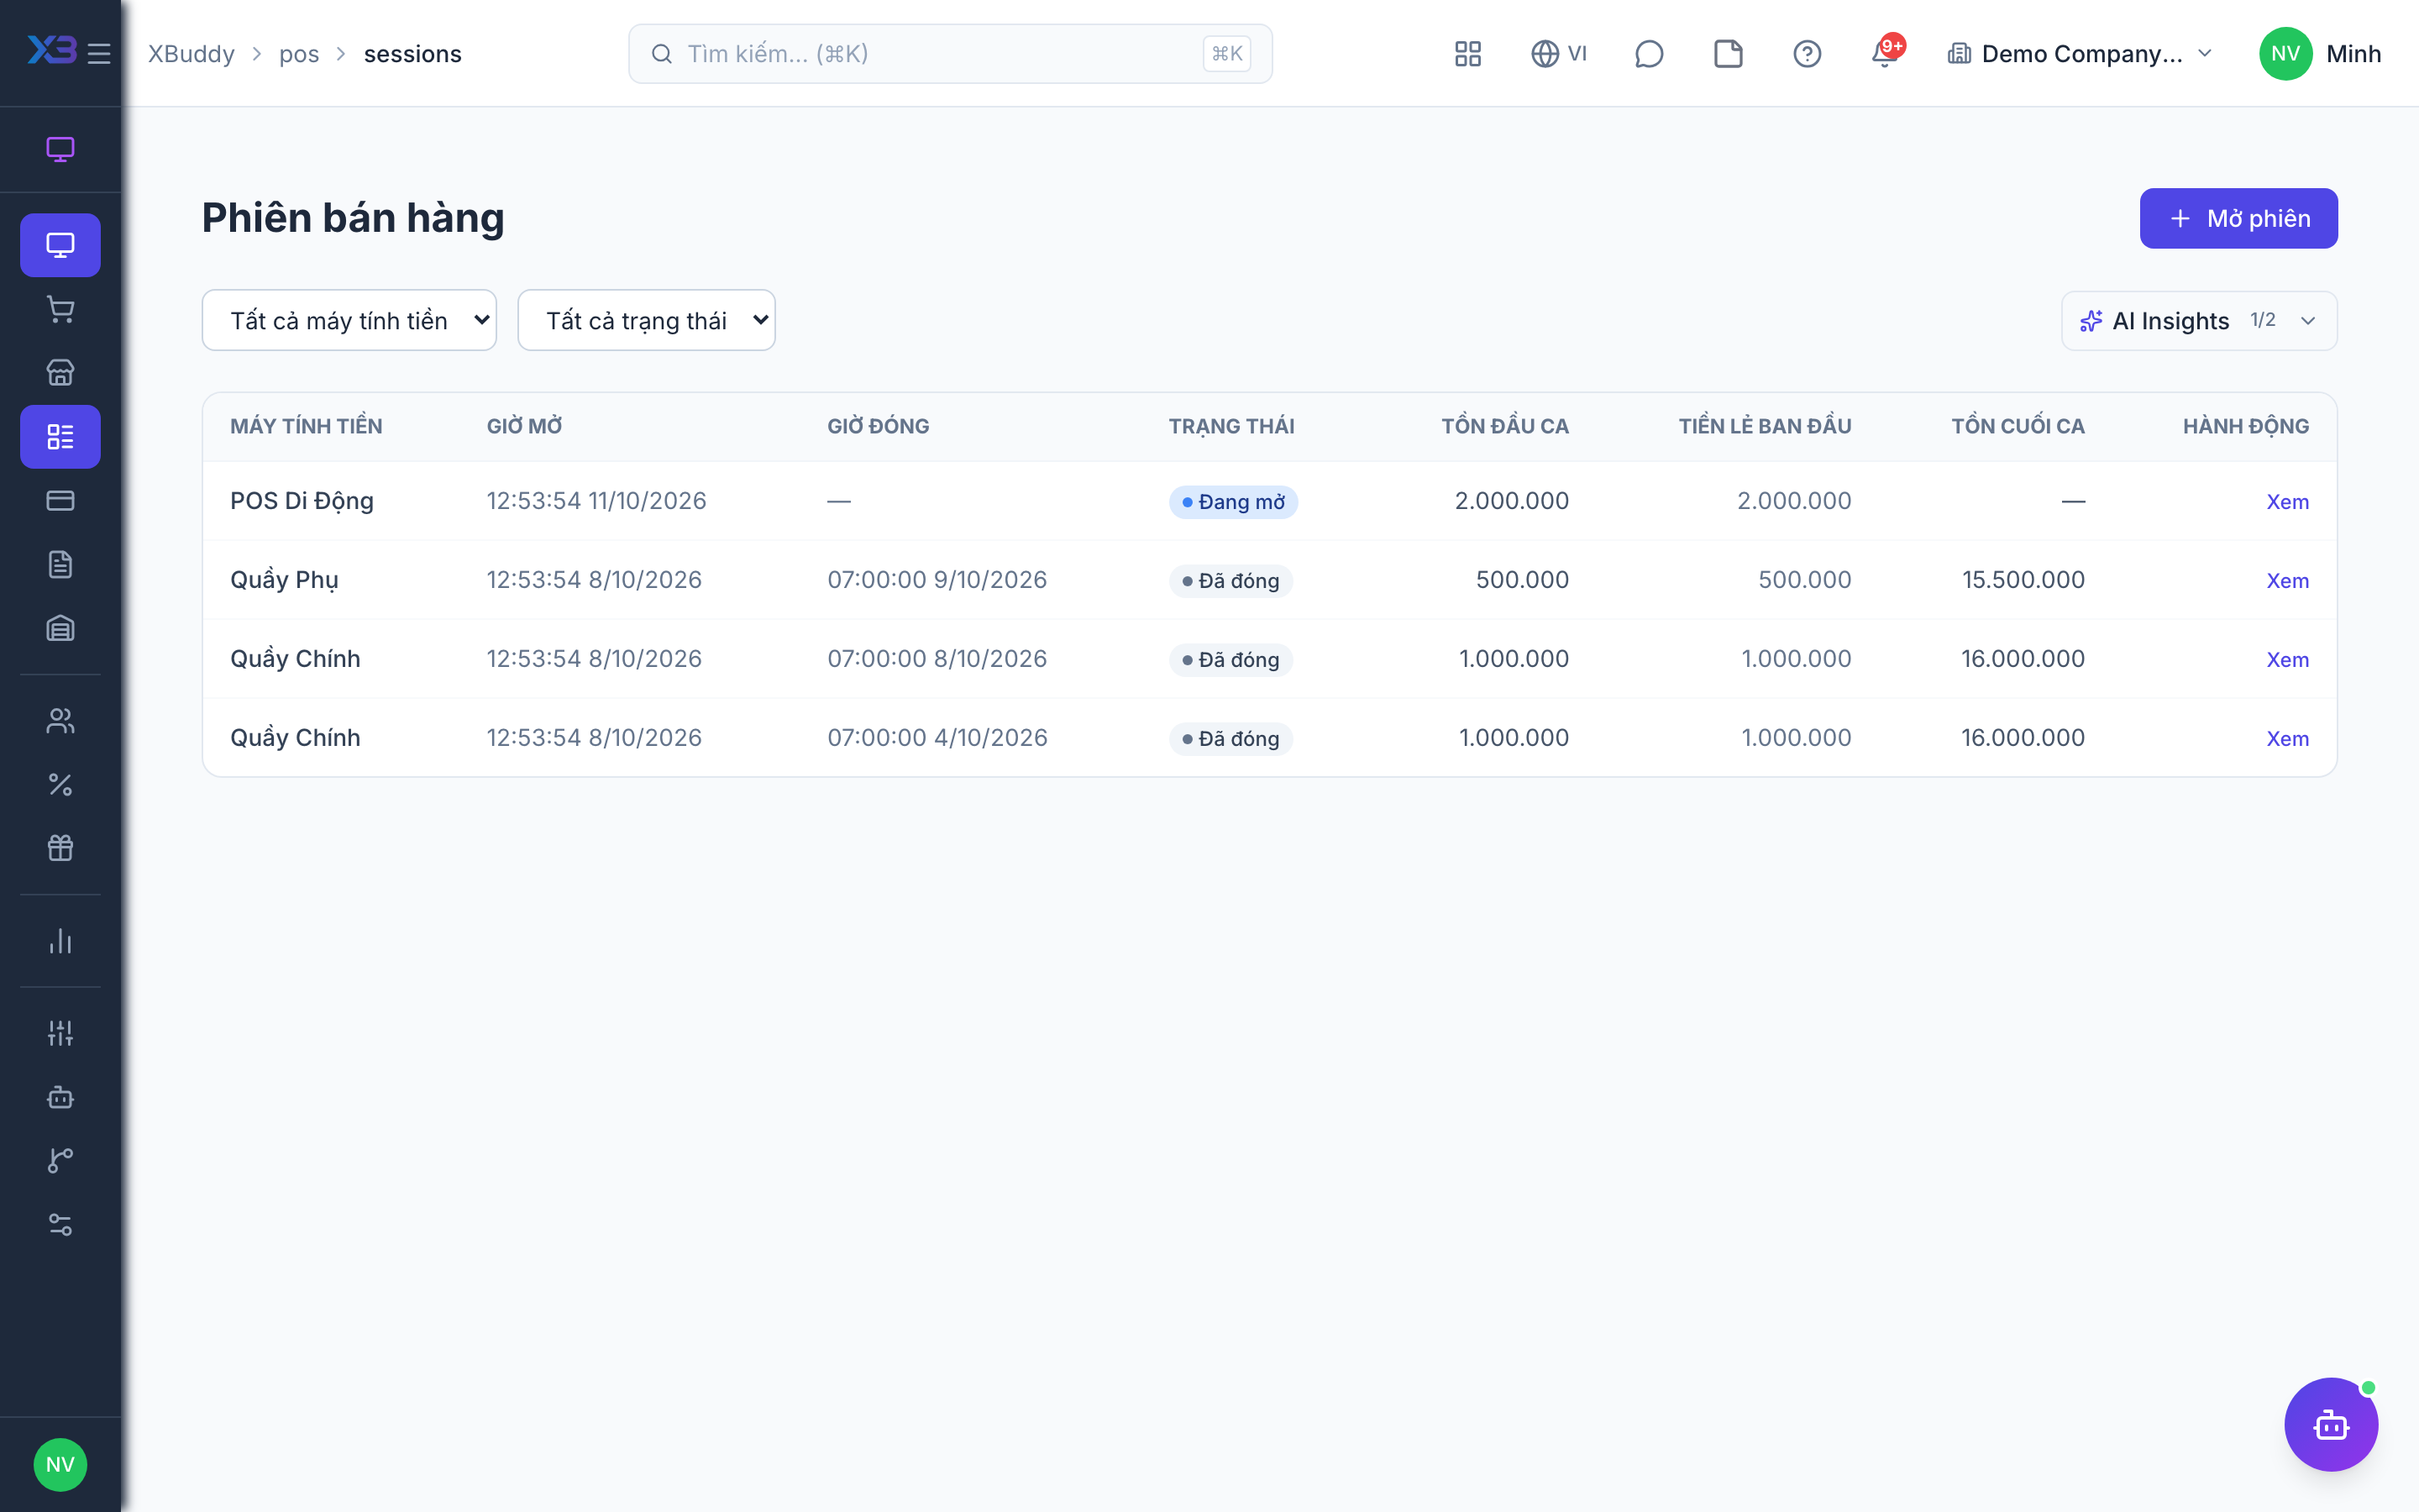Expand the AI Insights panel
The height and width of the screenshot is (1512, 2419).
[x=2199, y=321]
